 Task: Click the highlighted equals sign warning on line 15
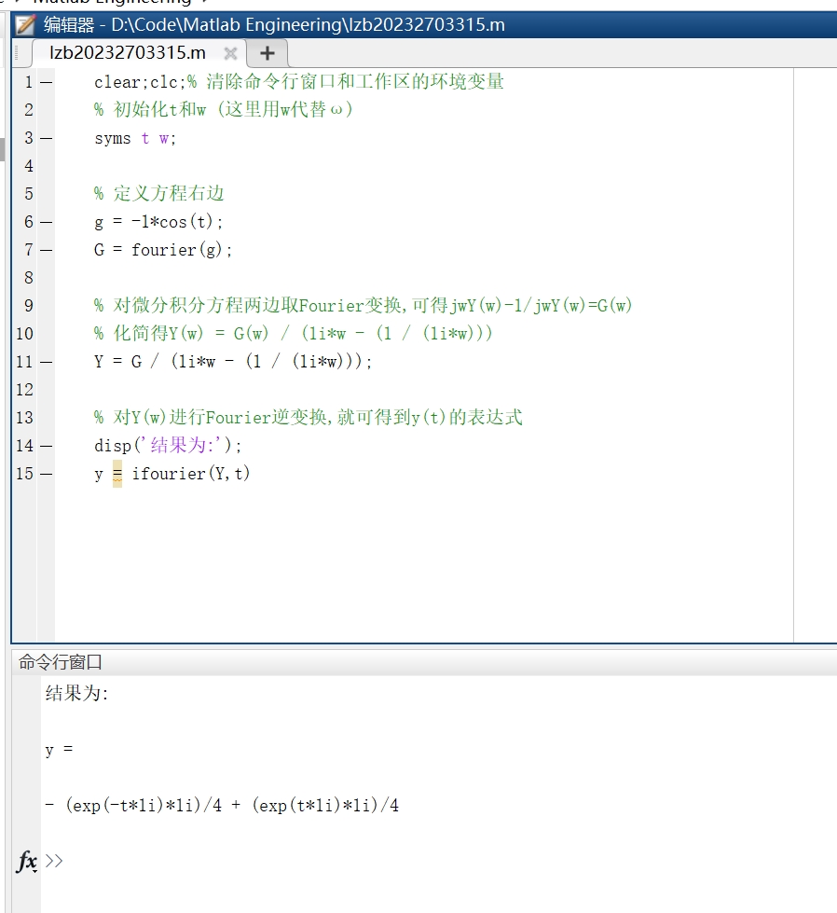click(117, 474)
